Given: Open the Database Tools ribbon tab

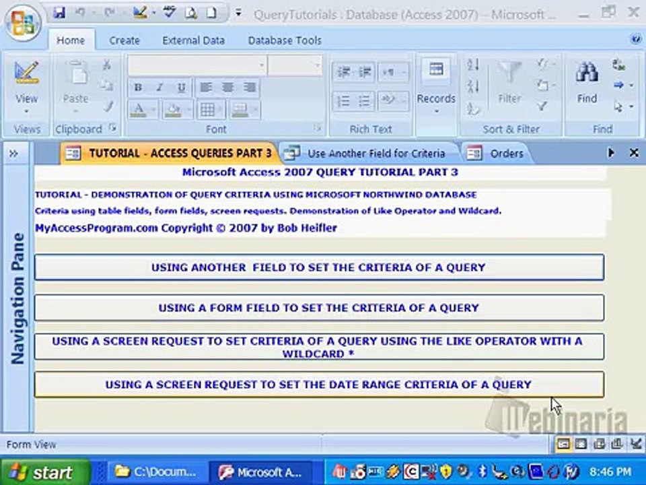Looking at the screenshot, I should (285, 40).
